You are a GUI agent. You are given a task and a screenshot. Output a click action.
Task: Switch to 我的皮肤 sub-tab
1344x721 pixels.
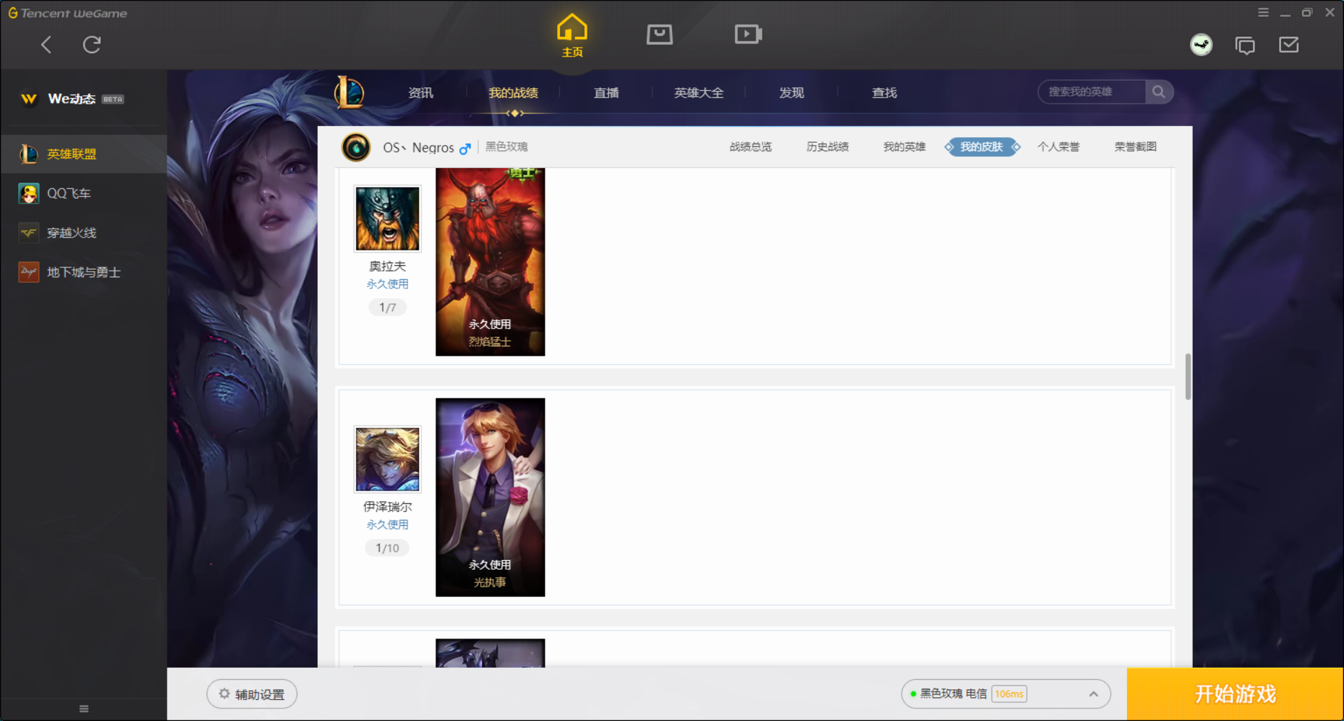click(982, 147)
